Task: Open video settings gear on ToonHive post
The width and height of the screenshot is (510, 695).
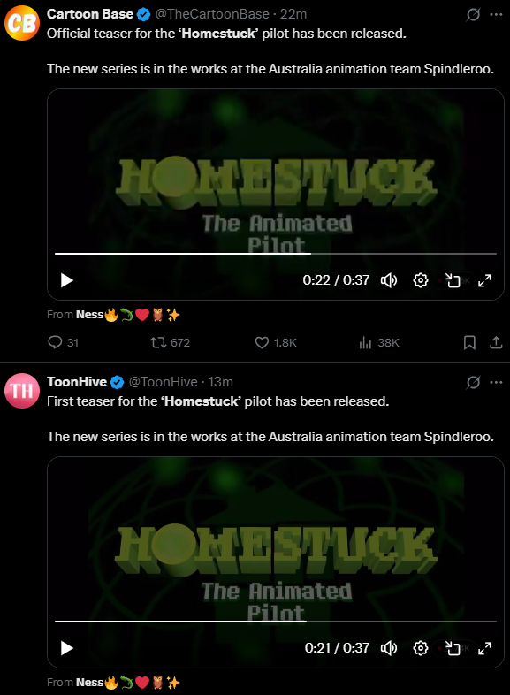Action: tap(421, 648)
